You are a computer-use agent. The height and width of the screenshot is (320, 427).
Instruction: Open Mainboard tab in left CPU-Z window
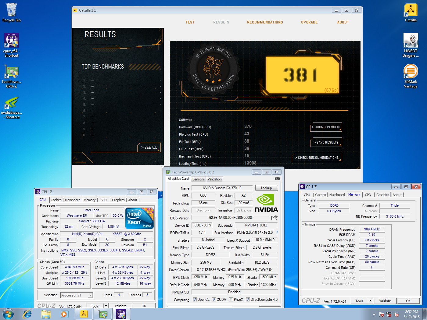click(x=73, y=200)
